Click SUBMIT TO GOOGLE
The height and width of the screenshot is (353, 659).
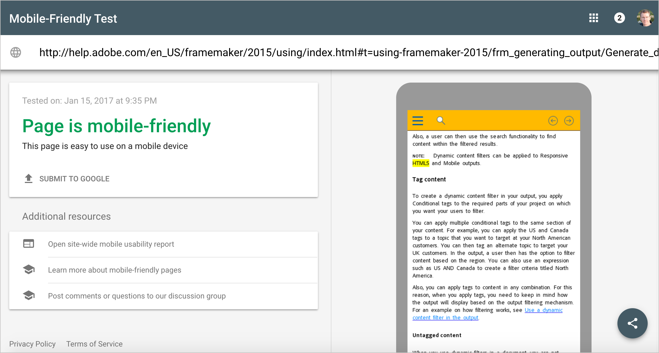(74, 179)
